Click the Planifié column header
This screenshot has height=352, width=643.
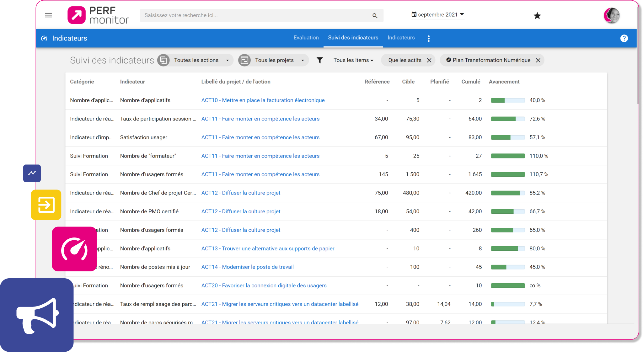tap(439, 82)
